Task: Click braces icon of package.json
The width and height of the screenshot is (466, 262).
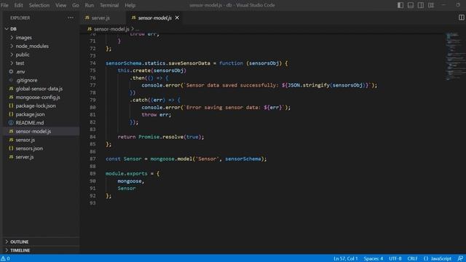Action: (11, 114)
